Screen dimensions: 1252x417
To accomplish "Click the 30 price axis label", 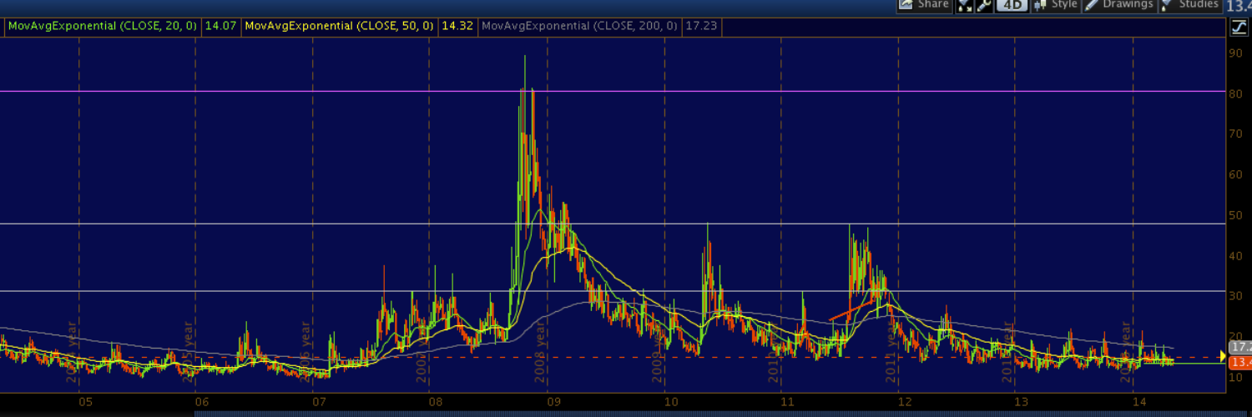I will [x=1235, y=296].
